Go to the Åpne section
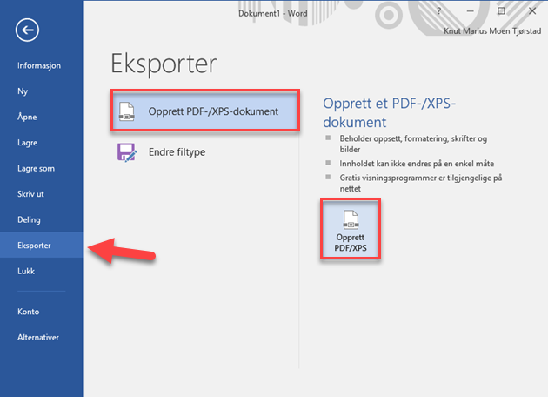 tap(28, 117)
